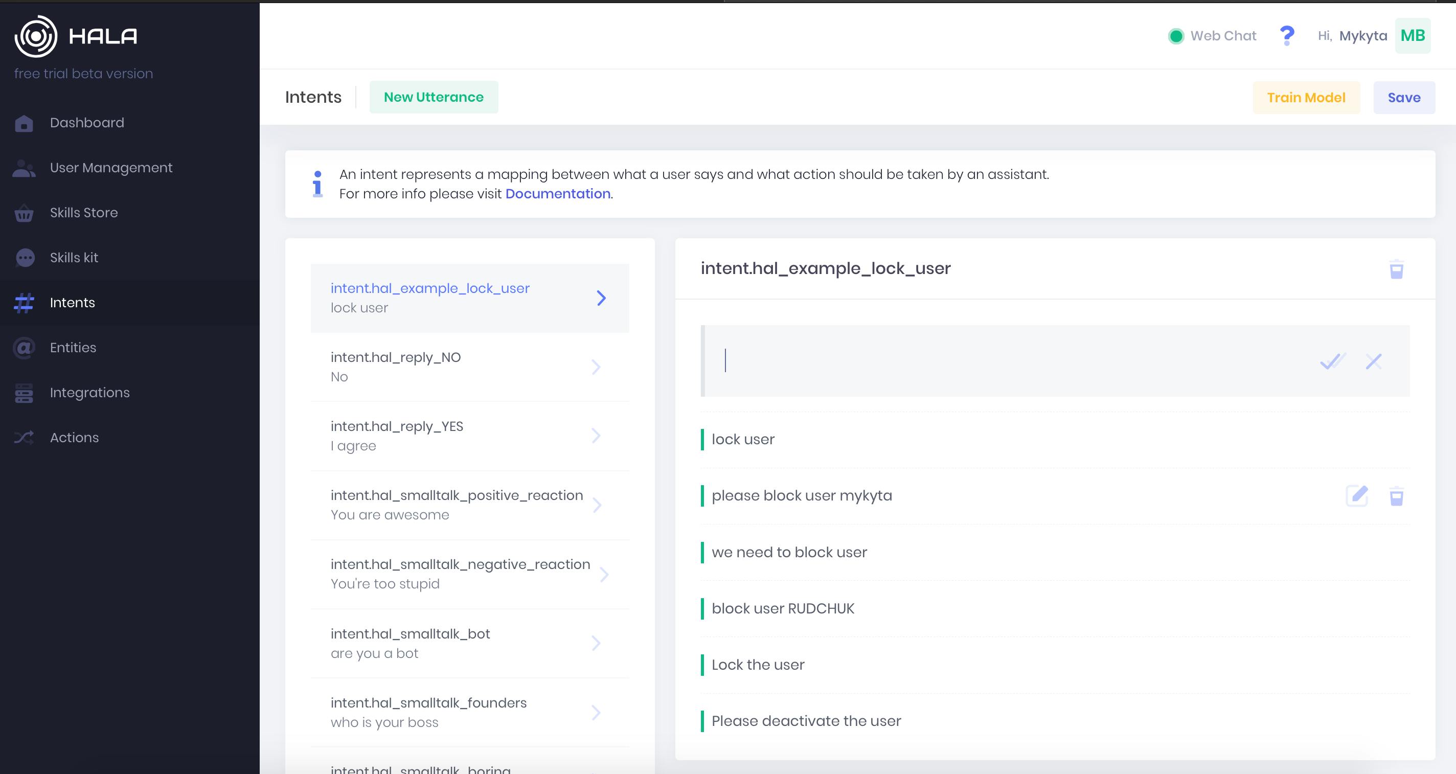
Task: Click the user name Mykyta
Action: 1363,36
